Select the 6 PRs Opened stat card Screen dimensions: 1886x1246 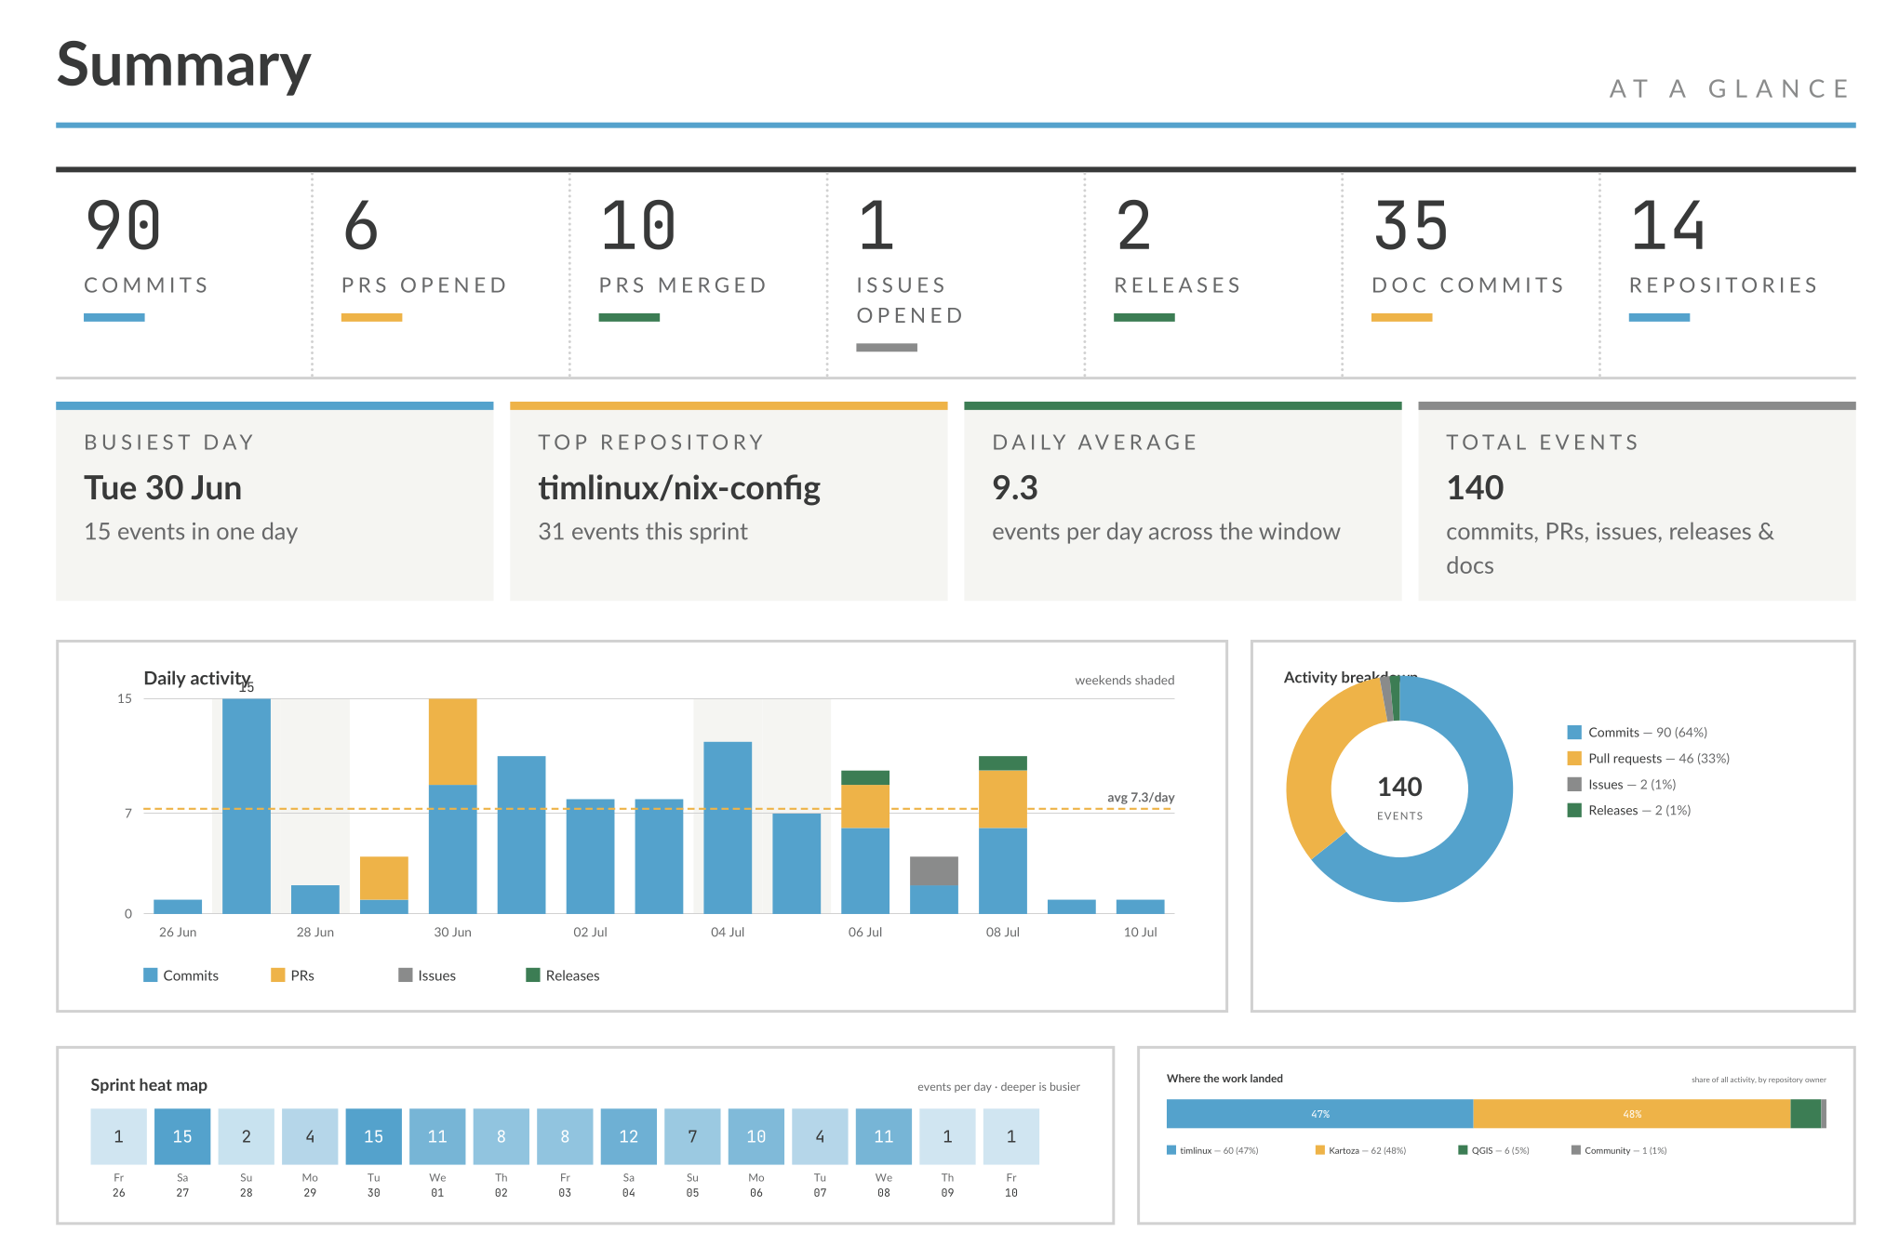pyautogui.click(x=441, y=274)
